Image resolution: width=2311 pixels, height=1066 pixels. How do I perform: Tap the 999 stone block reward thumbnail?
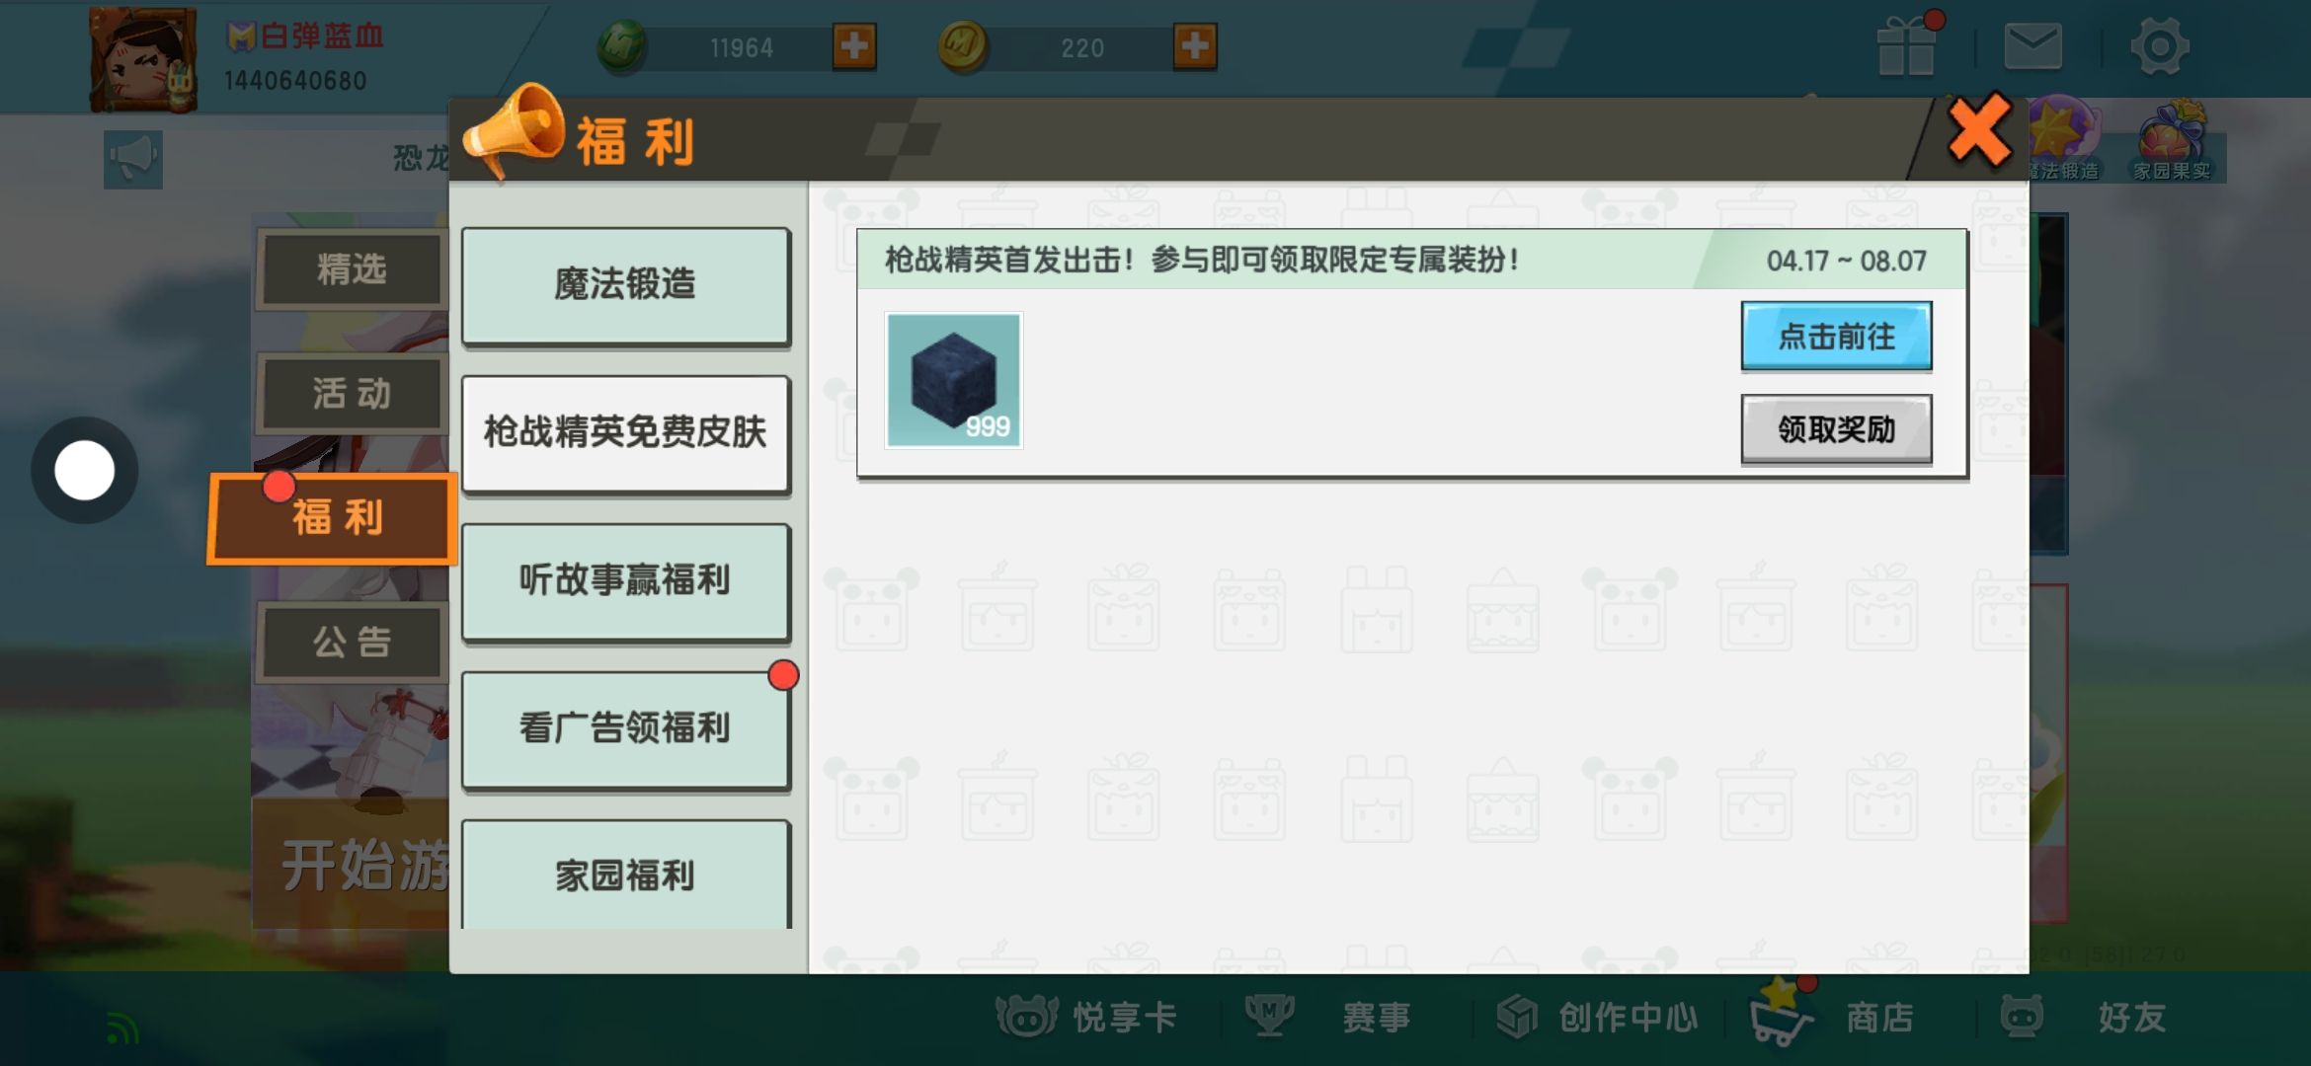pos(954,380)
